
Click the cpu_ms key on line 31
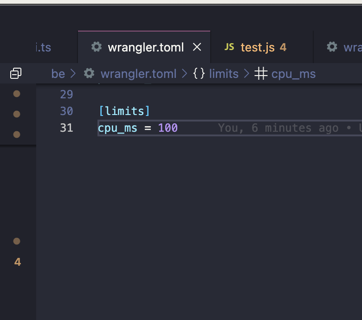[117, 128]
